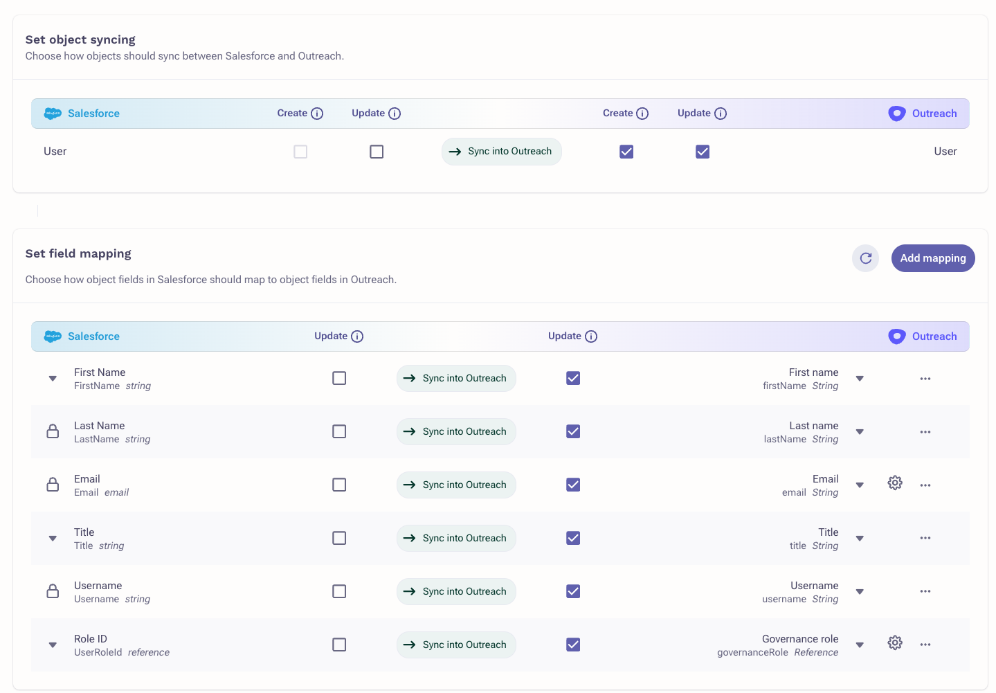Image resolution: width=996 pixels, height=693 pixels.
Task: Change sync direction for First Name row
Action: 456,378
